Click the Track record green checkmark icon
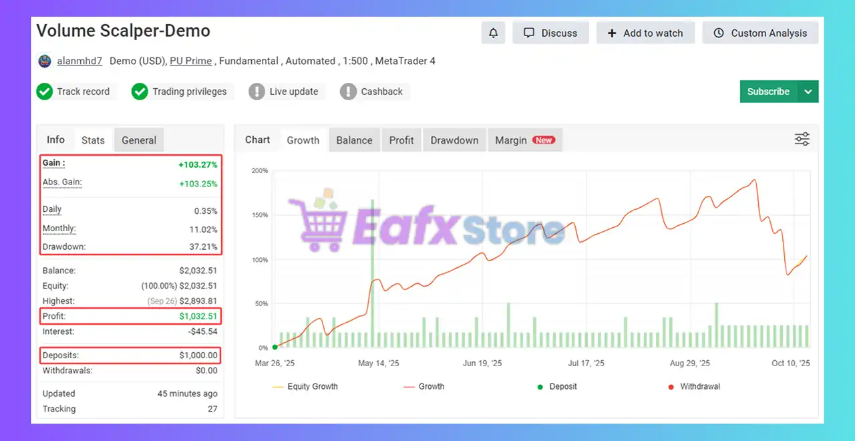This screenshot has width=855, height=441. coord(45,92)
